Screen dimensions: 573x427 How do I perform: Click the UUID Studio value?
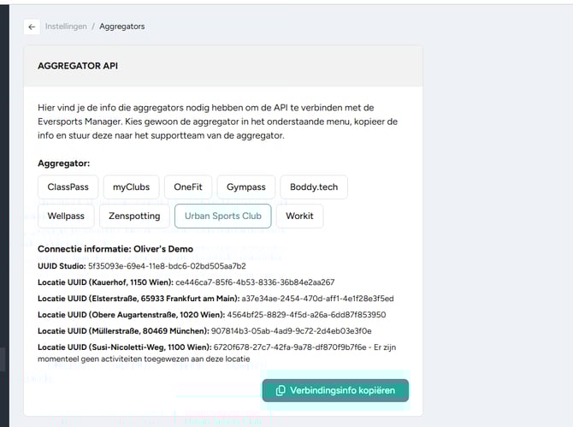(167, 266)
